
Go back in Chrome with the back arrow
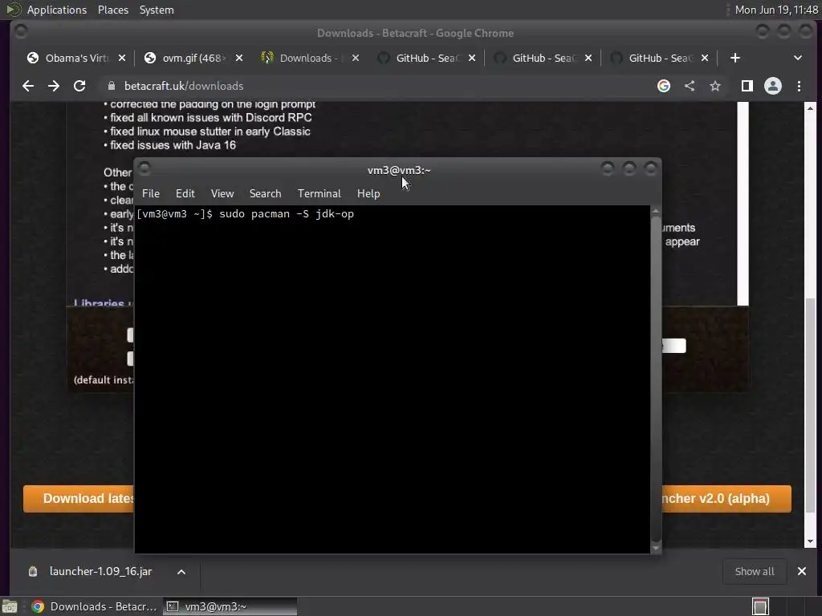(28, 86)
